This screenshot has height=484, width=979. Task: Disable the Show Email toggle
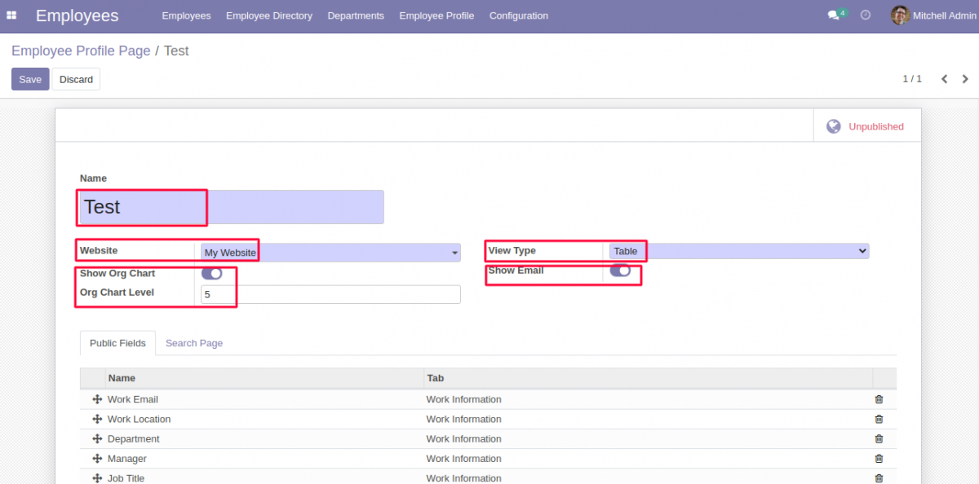tap(621, 269)
